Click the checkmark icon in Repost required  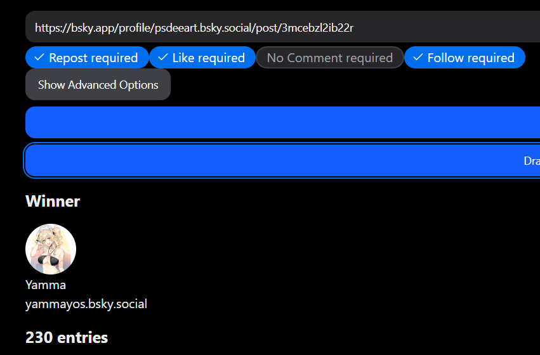point(39,58)
